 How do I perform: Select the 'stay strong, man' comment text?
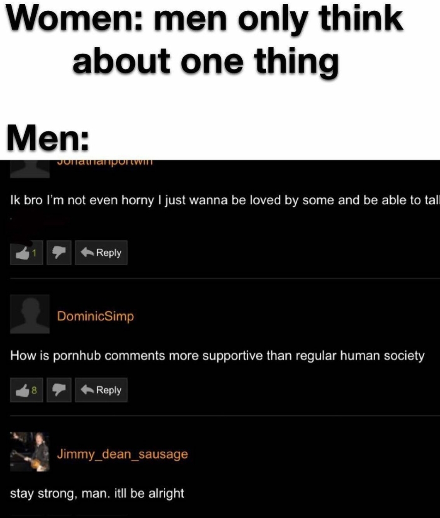click(97, 494)
